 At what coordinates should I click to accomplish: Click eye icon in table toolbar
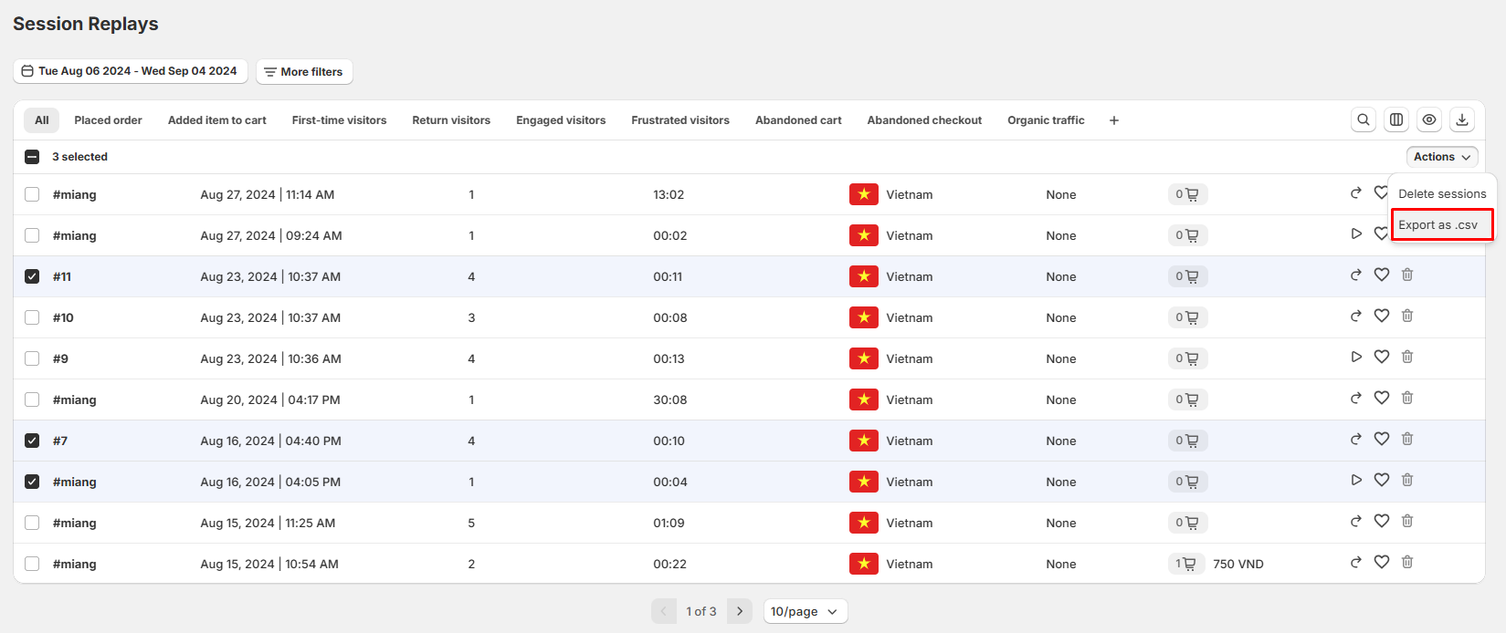coord(1429,119)
